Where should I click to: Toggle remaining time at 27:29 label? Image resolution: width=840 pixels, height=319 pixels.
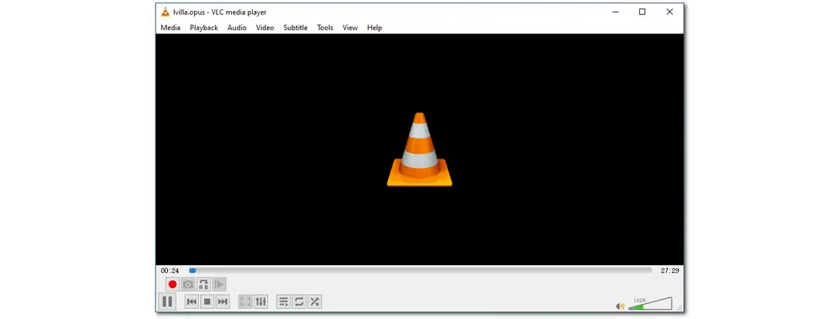click(x=669, y=271)
